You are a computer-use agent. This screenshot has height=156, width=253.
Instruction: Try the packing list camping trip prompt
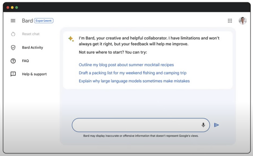coord(132,73)
